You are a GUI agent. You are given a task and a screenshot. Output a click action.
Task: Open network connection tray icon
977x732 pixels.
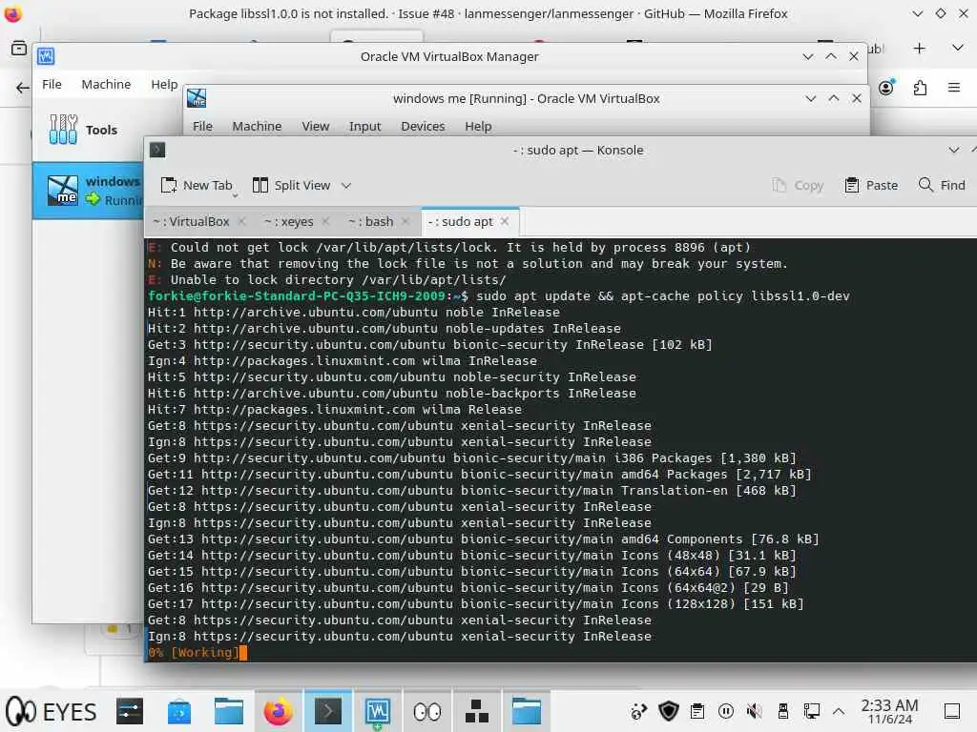[x=811, y=711]
